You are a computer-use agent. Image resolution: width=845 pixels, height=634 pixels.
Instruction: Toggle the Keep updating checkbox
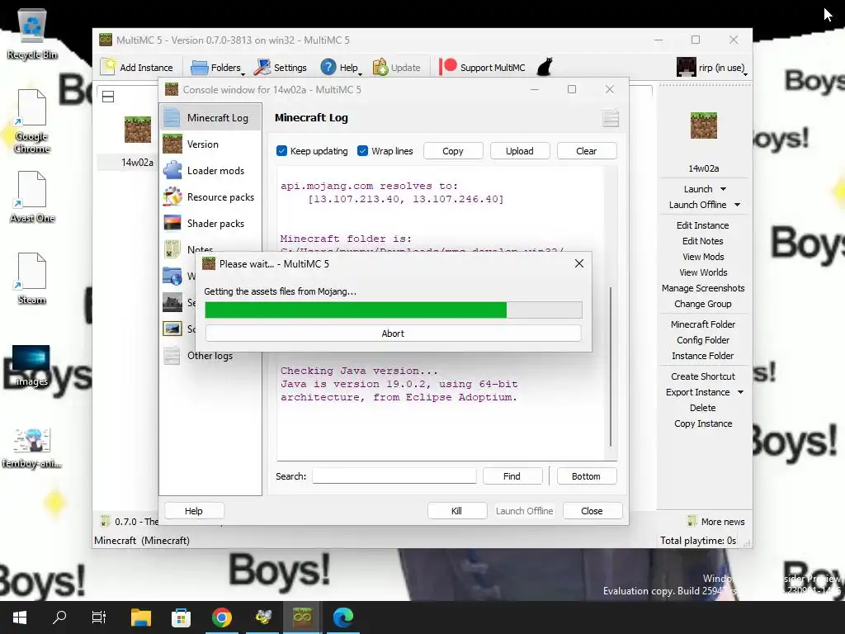coord(281,151)
